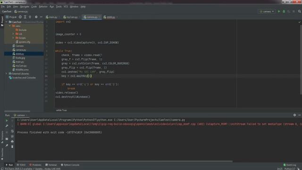Viewport: 302px width, 170px height.
Task: Open the Tools menu
Action: [x=59, y=7]
